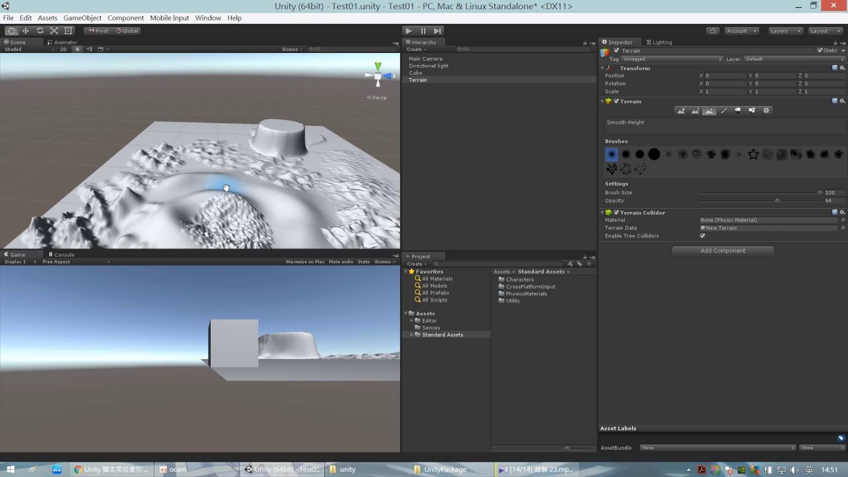
Task: Click the Add Component button
Action: [723, 250]
